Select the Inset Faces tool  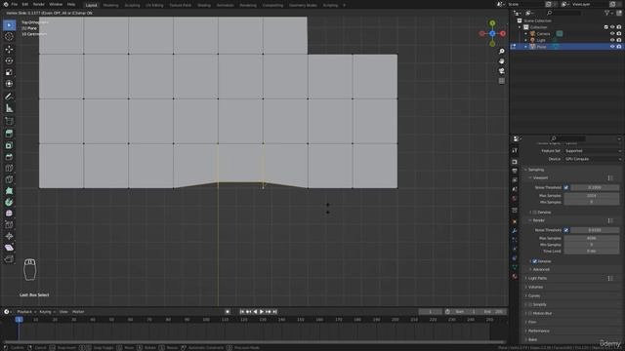pyautogui.click(x=9, y=145)
